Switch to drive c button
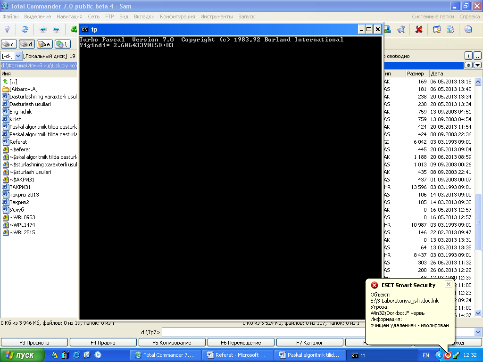The image size is (483, 362). point(9,44)
